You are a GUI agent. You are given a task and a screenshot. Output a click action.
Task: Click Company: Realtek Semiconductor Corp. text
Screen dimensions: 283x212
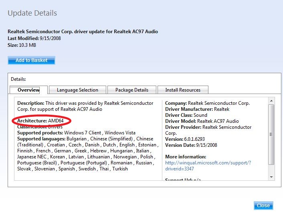[x=207, y=103]
